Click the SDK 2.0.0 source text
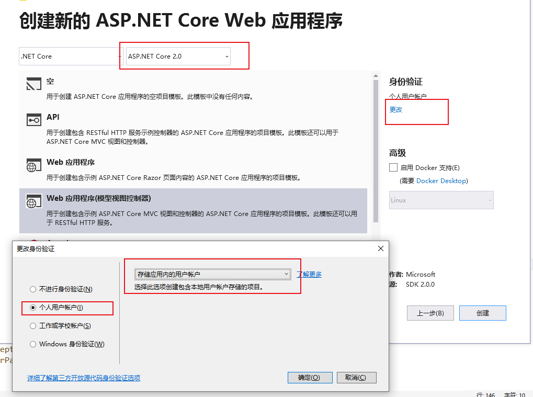 coord(420,285)
